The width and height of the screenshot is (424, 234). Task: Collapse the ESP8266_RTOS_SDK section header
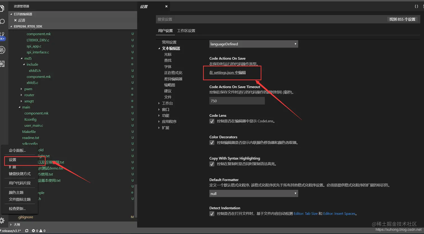[73, 26]
